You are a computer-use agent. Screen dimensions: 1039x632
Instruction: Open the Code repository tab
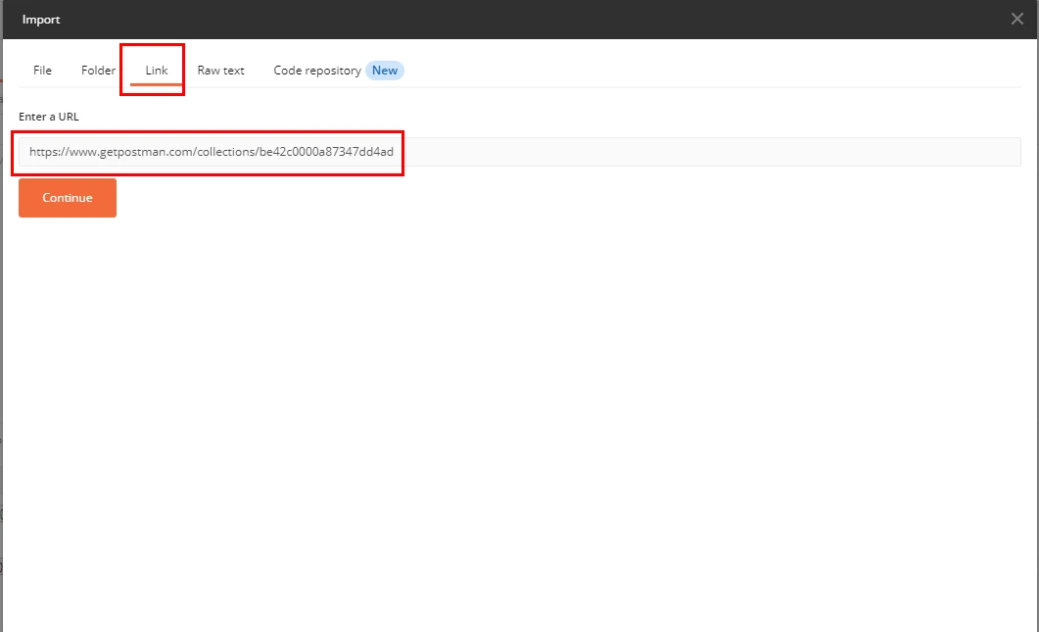pyautogui.click(x=316, y=71)
